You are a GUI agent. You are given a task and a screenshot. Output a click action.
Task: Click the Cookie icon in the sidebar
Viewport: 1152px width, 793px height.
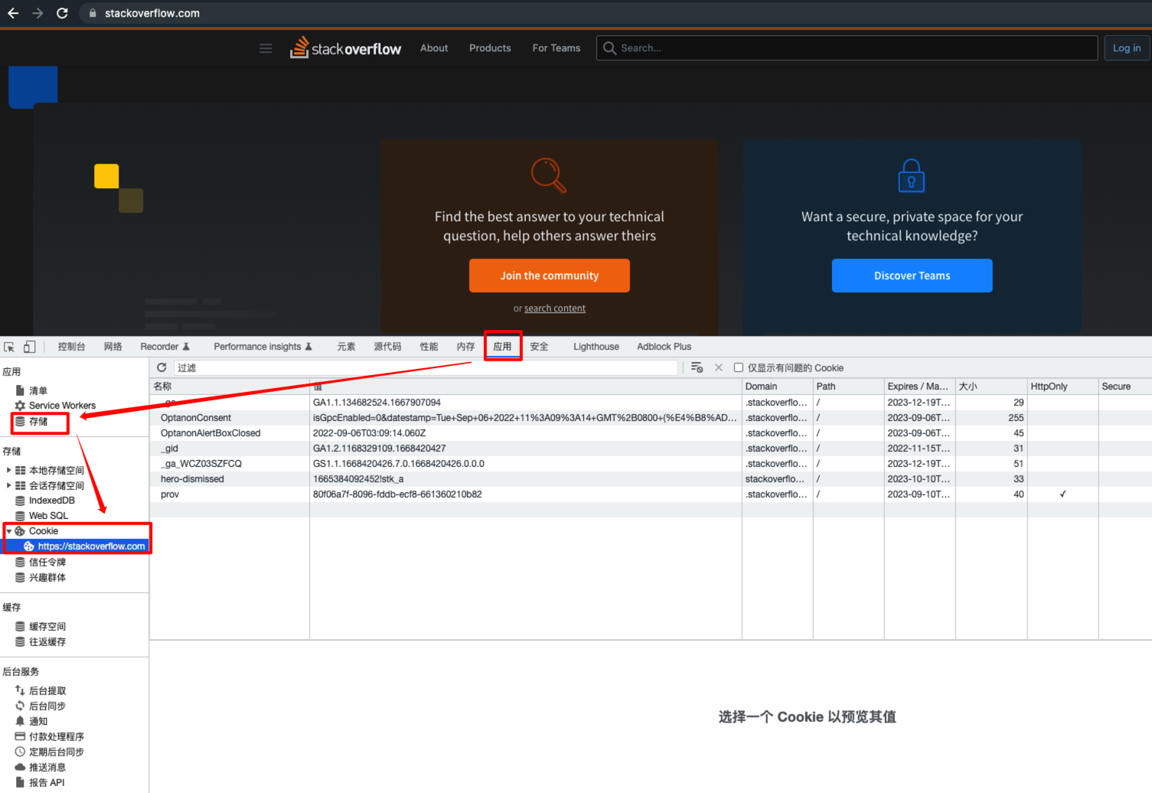(20, 531)
